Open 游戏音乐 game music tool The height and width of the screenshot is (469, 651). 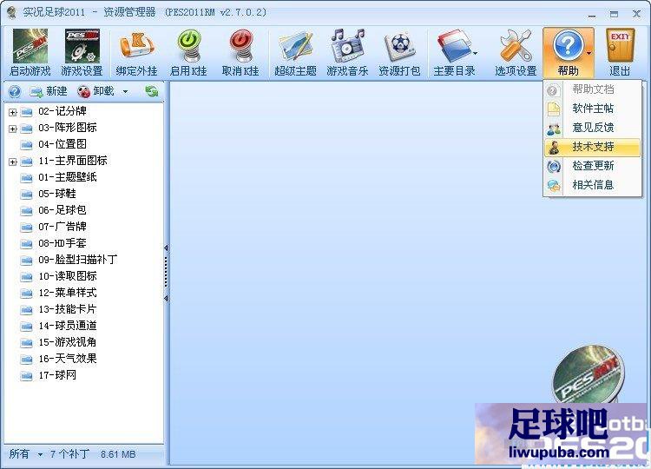pyautogui.click(x=347, y=53)
